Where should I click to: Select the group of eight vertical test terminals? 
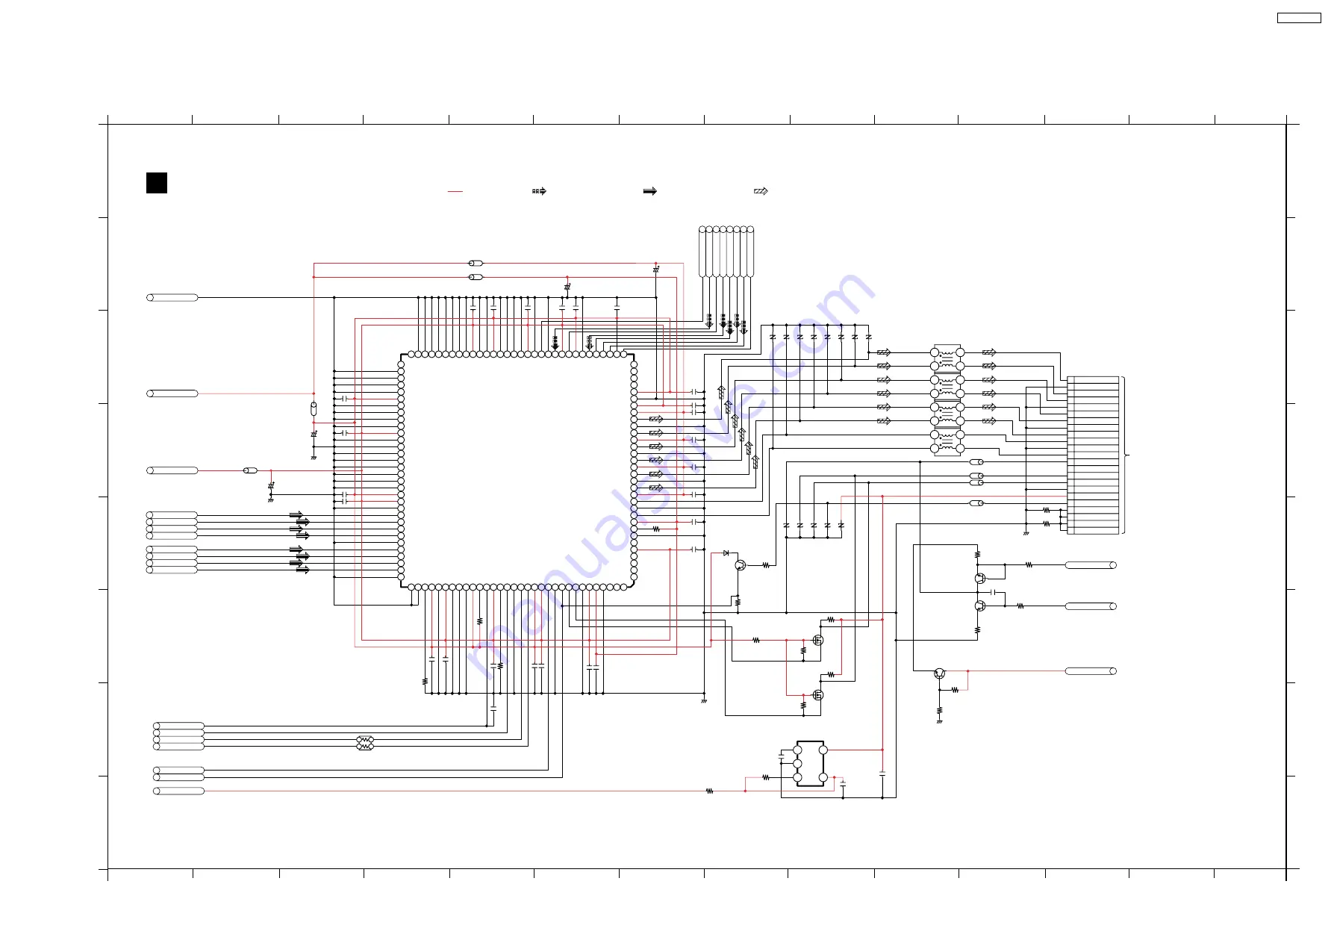click(x=726, y=252)
